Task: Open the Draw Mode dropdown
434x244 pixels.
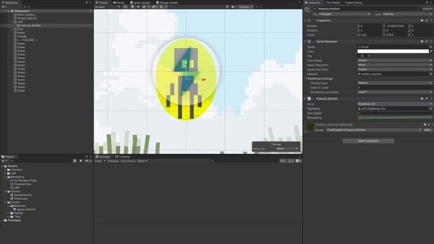Action: tap(395, 60)
